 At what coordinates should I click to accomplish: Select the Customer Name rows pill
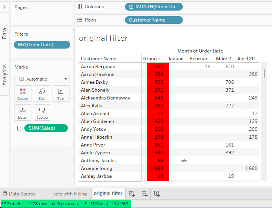coord(153,20)
